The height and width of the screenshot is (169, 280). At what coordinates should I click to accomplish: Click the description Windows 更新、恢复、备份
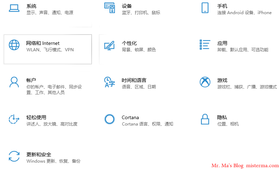(x=54, y=161)
